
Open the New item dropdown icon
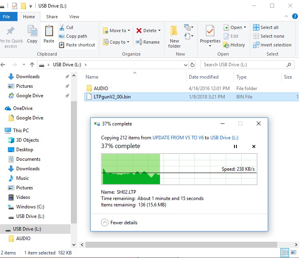point(189,27)
